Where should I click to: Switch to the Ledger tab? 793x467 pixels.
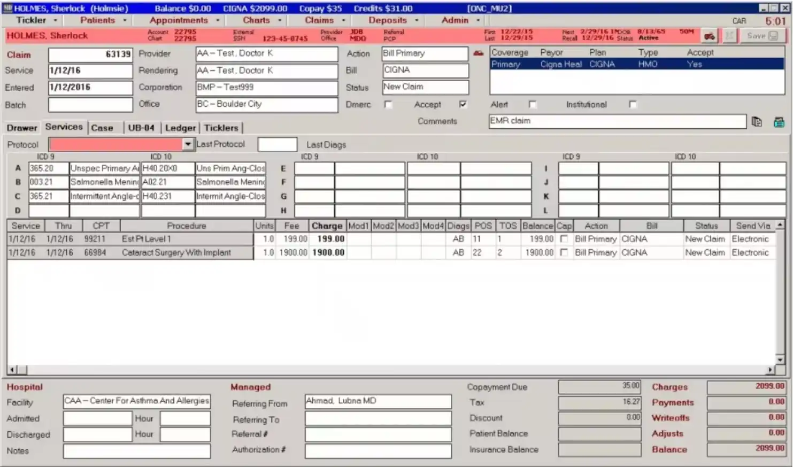[180, 127]
